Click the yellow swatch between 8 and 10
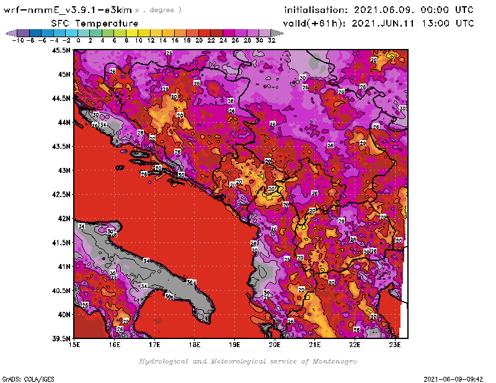Viewport: 496px width, 383px height. 132,33
